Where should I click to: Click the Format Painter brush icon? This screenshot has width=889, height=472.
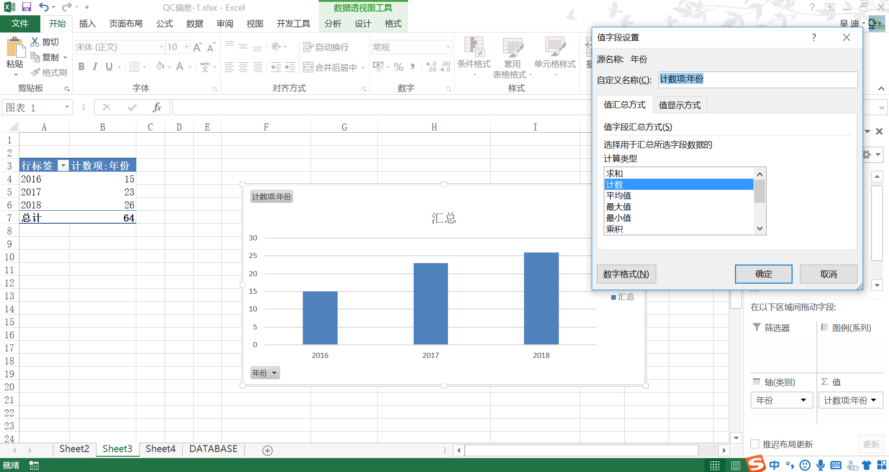(x=36, y=72)
